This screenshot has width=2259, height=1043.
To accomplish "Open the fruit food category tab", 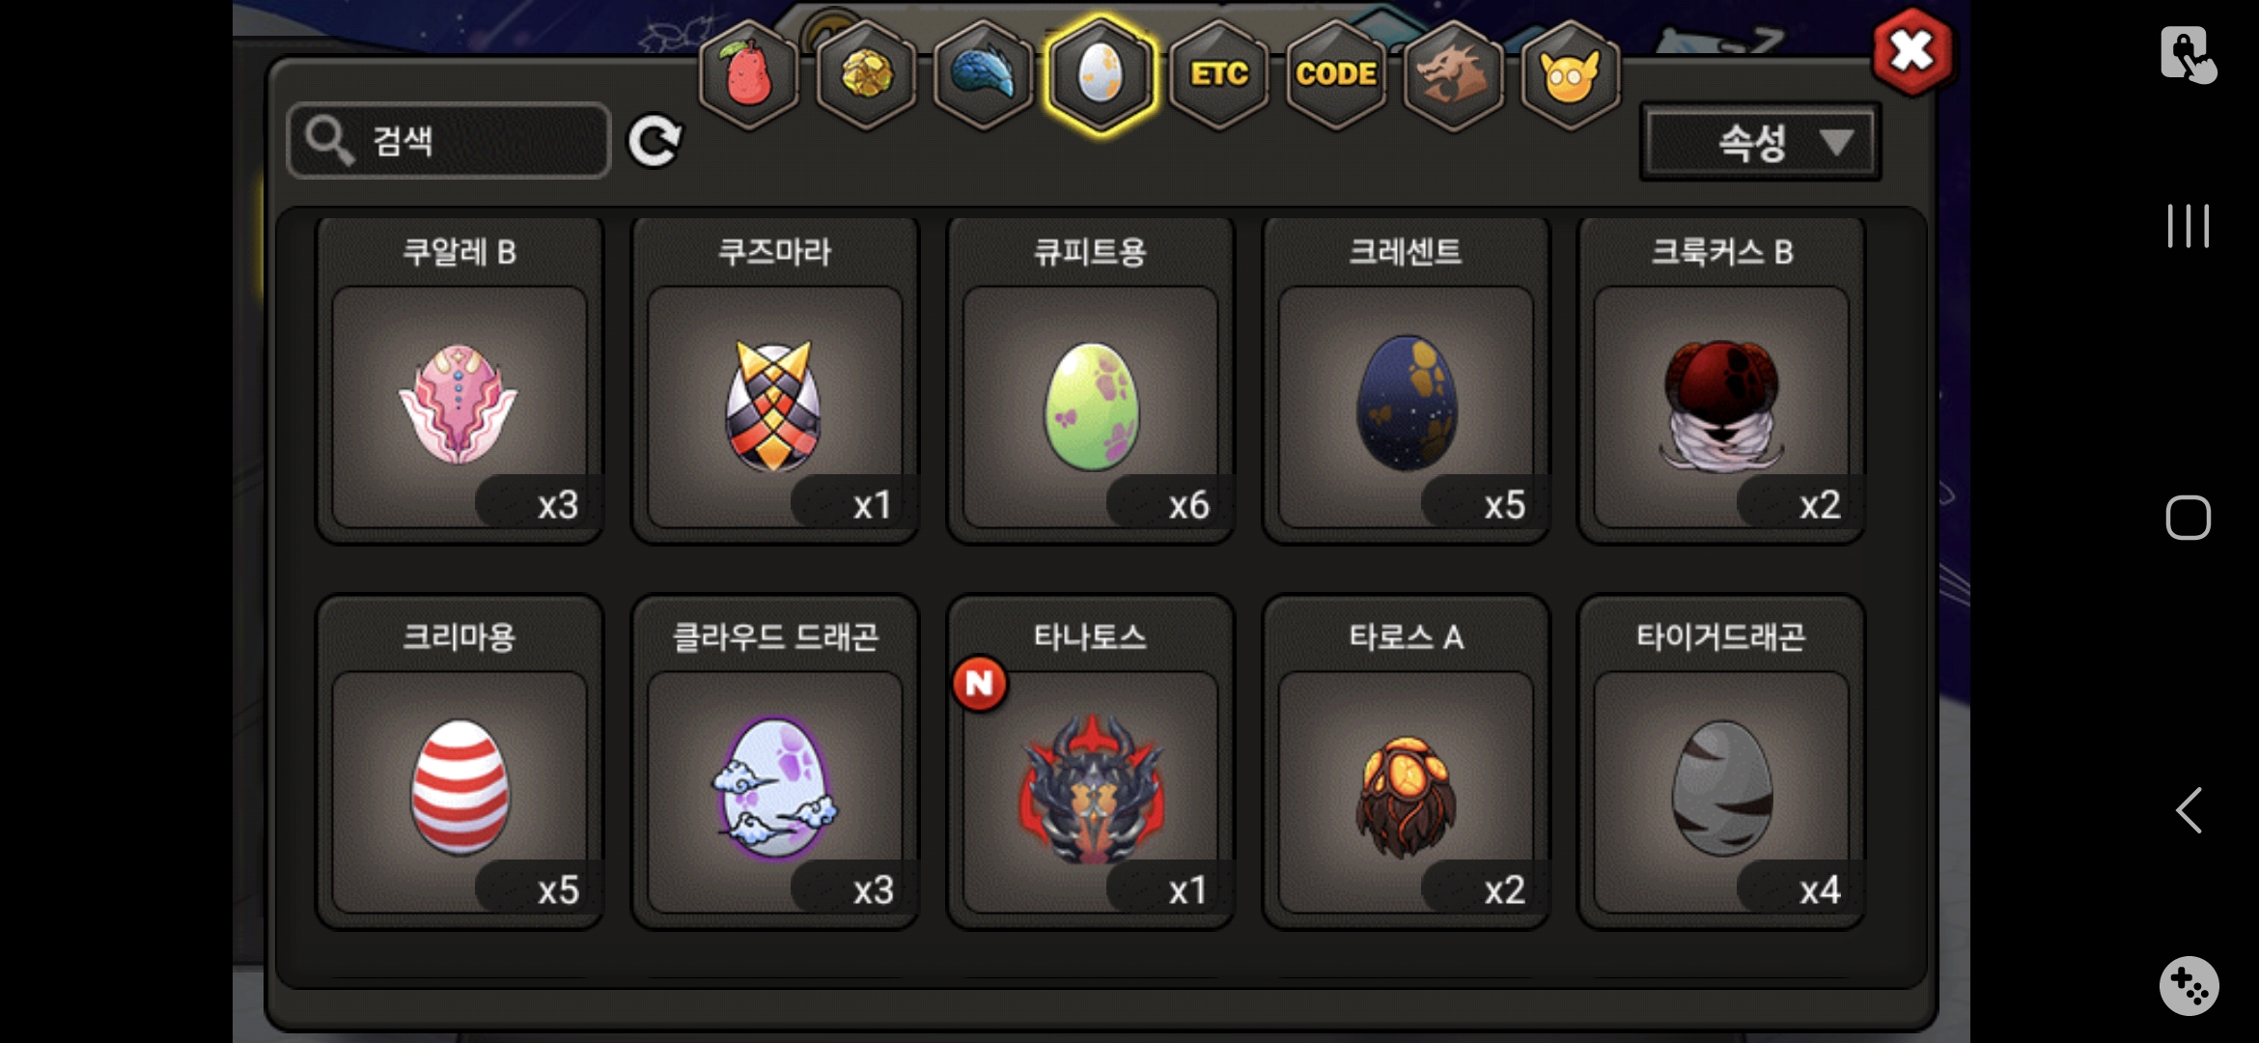I will [748, 74].
